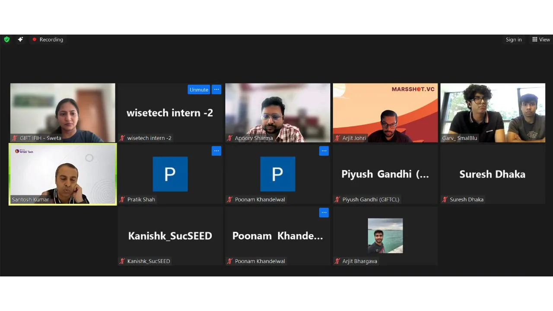Click muted mic icon beside Apoorv Sharma

[x=230, y=138]
